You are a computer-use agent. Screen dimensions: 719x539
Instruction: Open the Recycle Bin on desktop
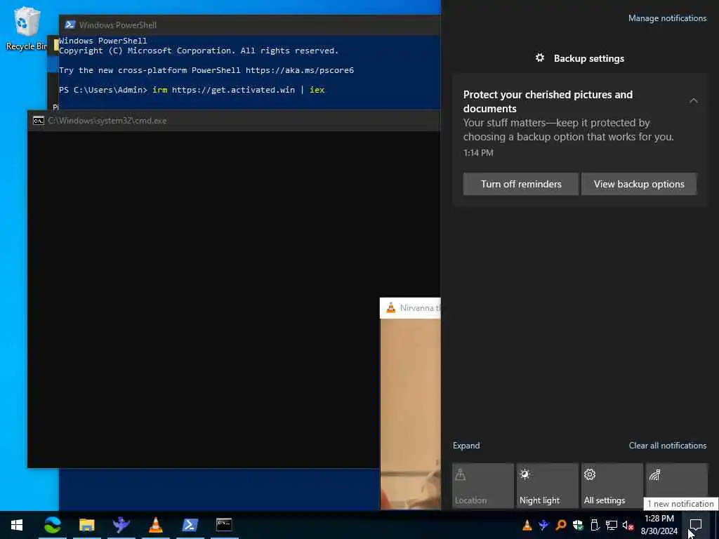click(x=27, y=27)
